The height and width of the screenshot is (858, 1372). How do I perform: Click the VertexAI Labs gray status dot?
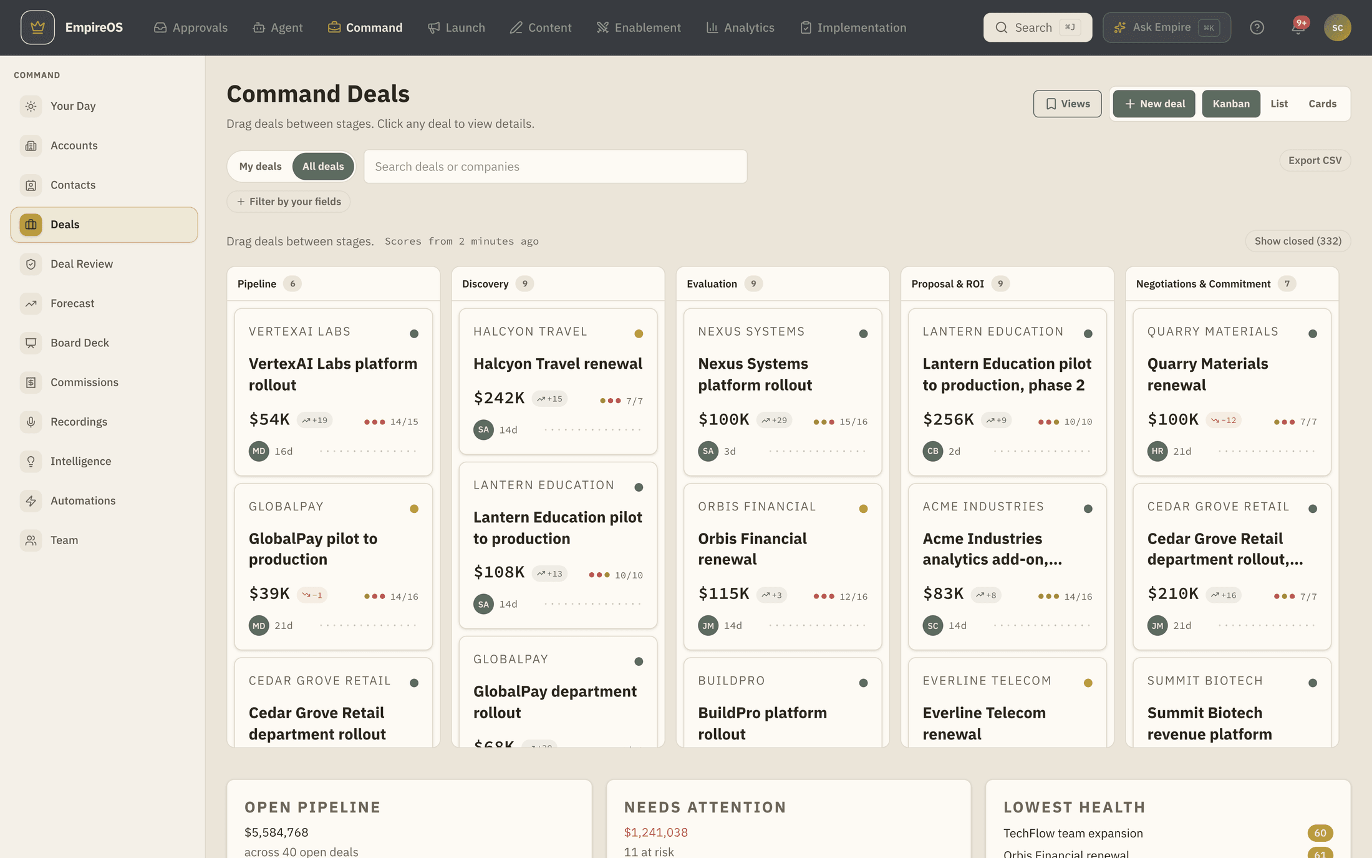click(414, 334)
